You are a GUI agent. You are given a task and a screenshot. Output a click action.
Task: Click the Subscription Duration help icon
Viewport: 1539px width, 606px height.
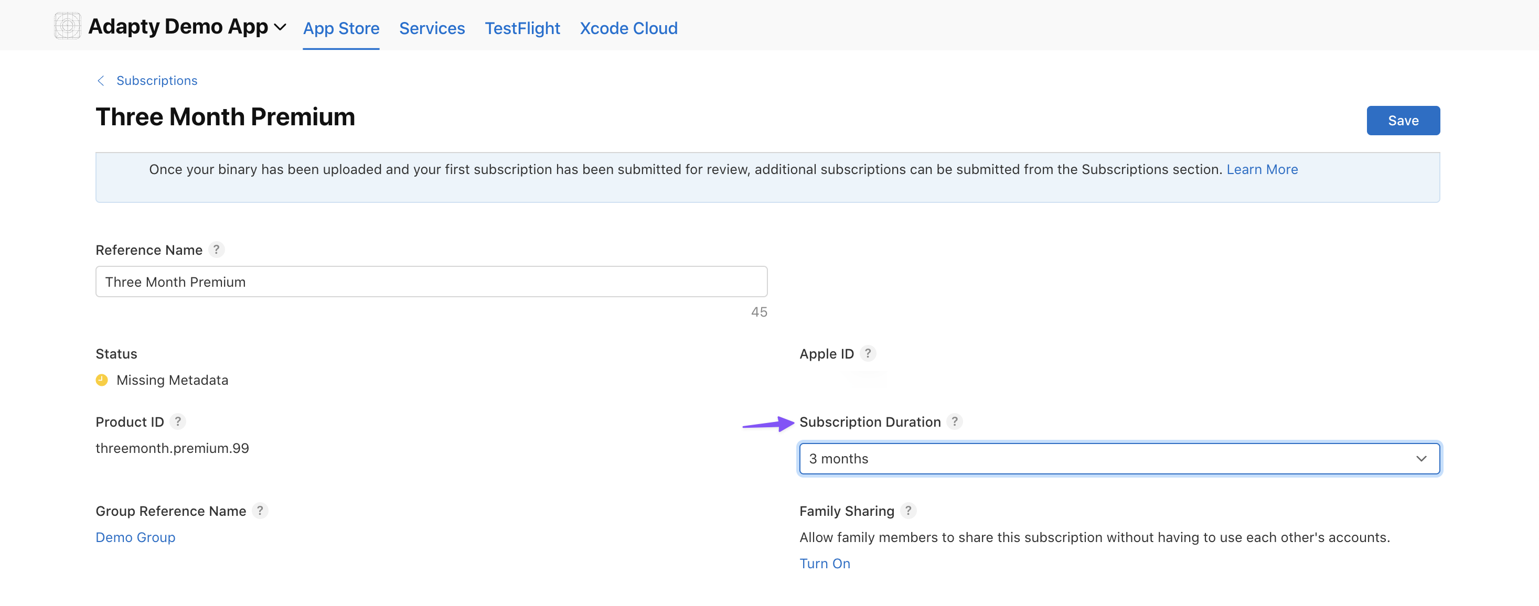(x=954, y=421)
